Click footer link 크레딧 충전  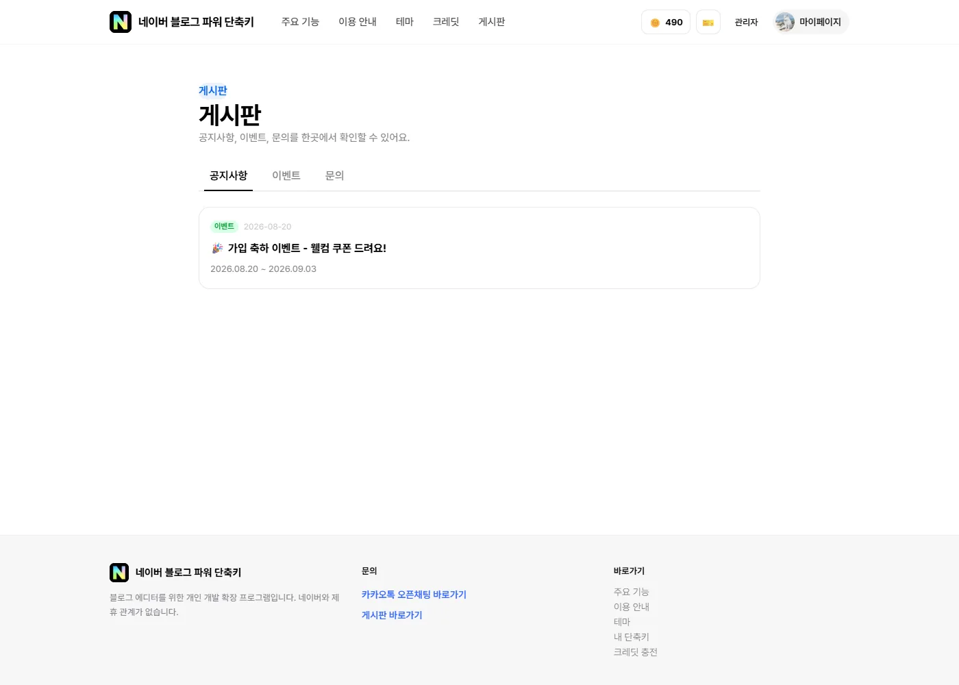point(636,652)
